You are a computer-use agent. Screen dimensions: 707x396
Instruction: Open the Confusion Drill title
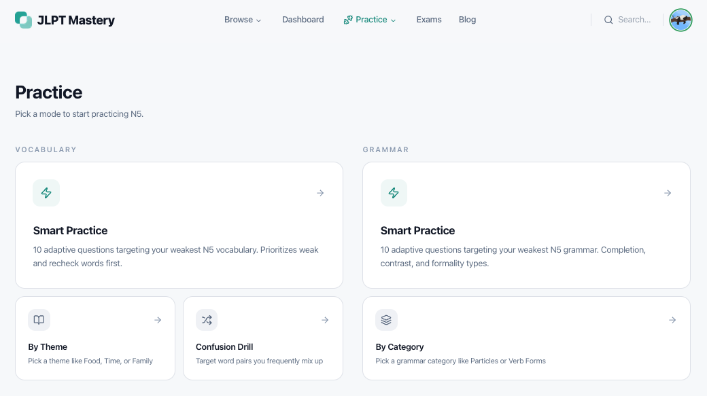pyautogui.click(x=224, y=347)
